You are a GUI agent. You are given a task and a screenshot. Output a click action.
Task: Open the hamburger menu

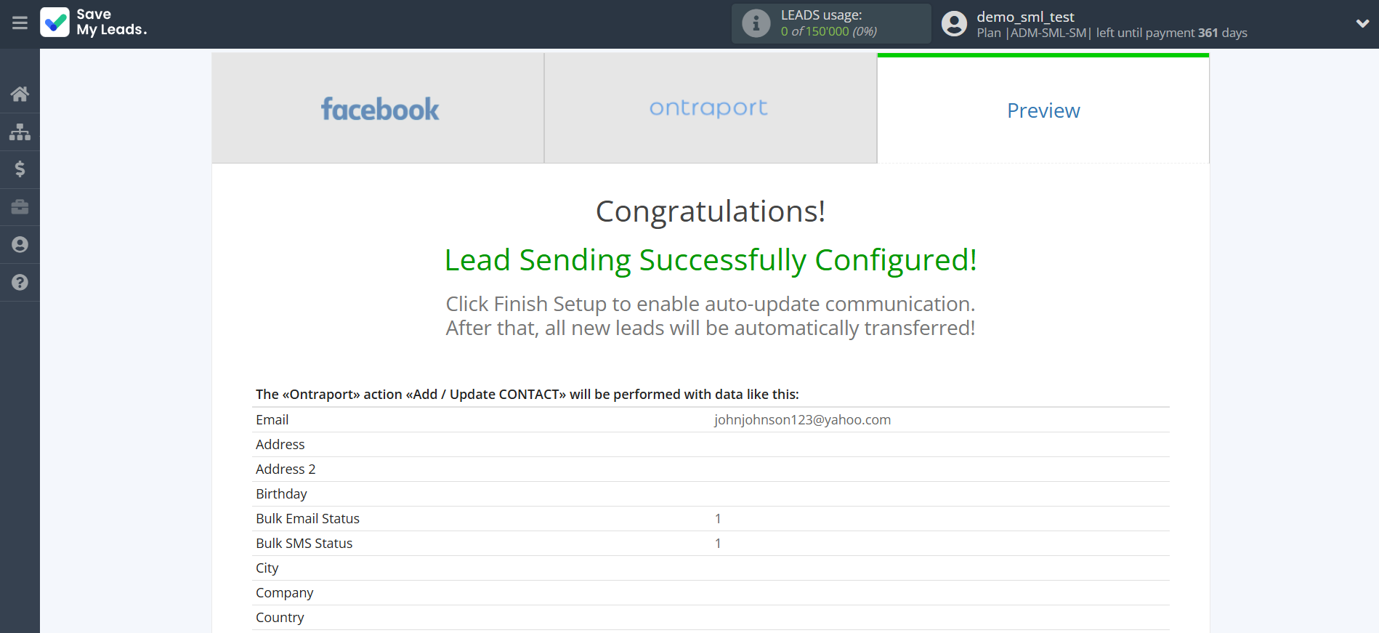(20, 23)
